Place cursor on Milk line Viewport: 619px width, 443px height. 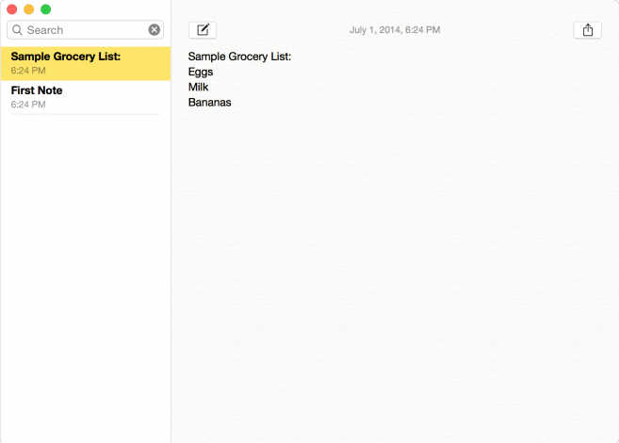tap(198, 87)
